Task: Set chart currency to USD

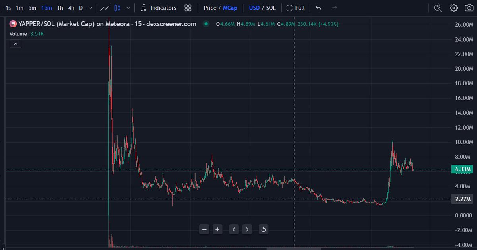Action: (x=254, y=8)
